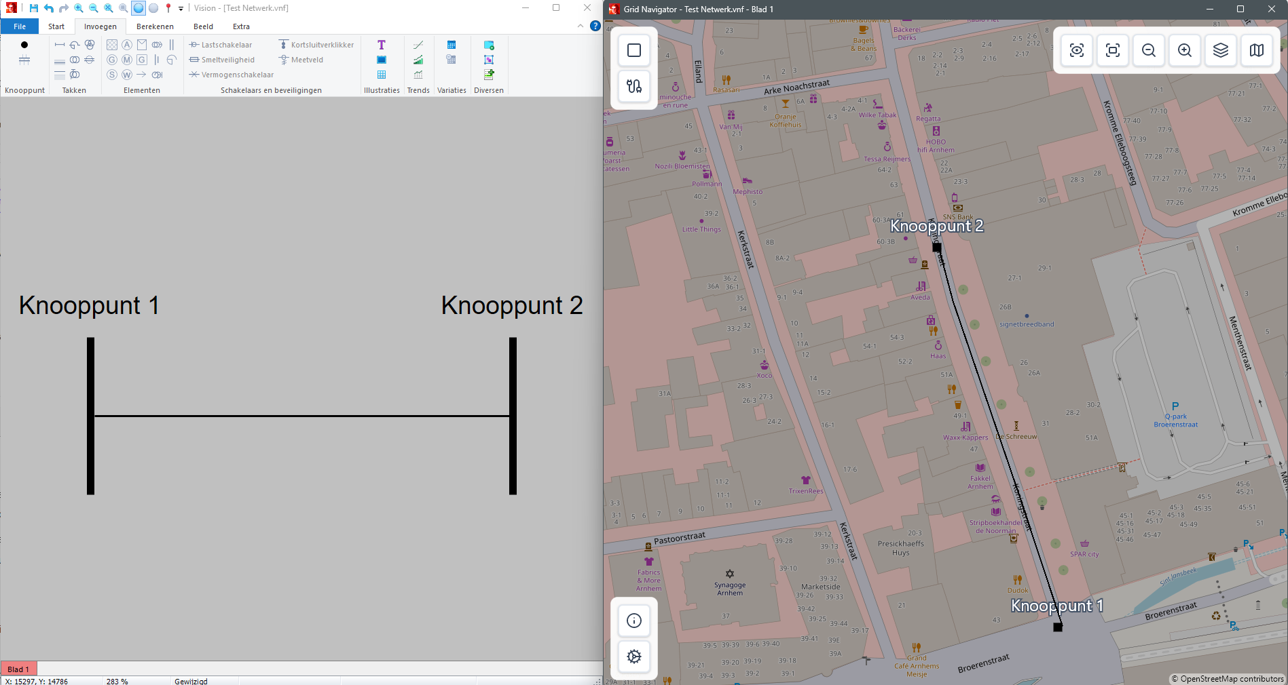Select the Blad 1 sheet tab
Screen dimensions: 1288x685
click(x=18, y=669)
